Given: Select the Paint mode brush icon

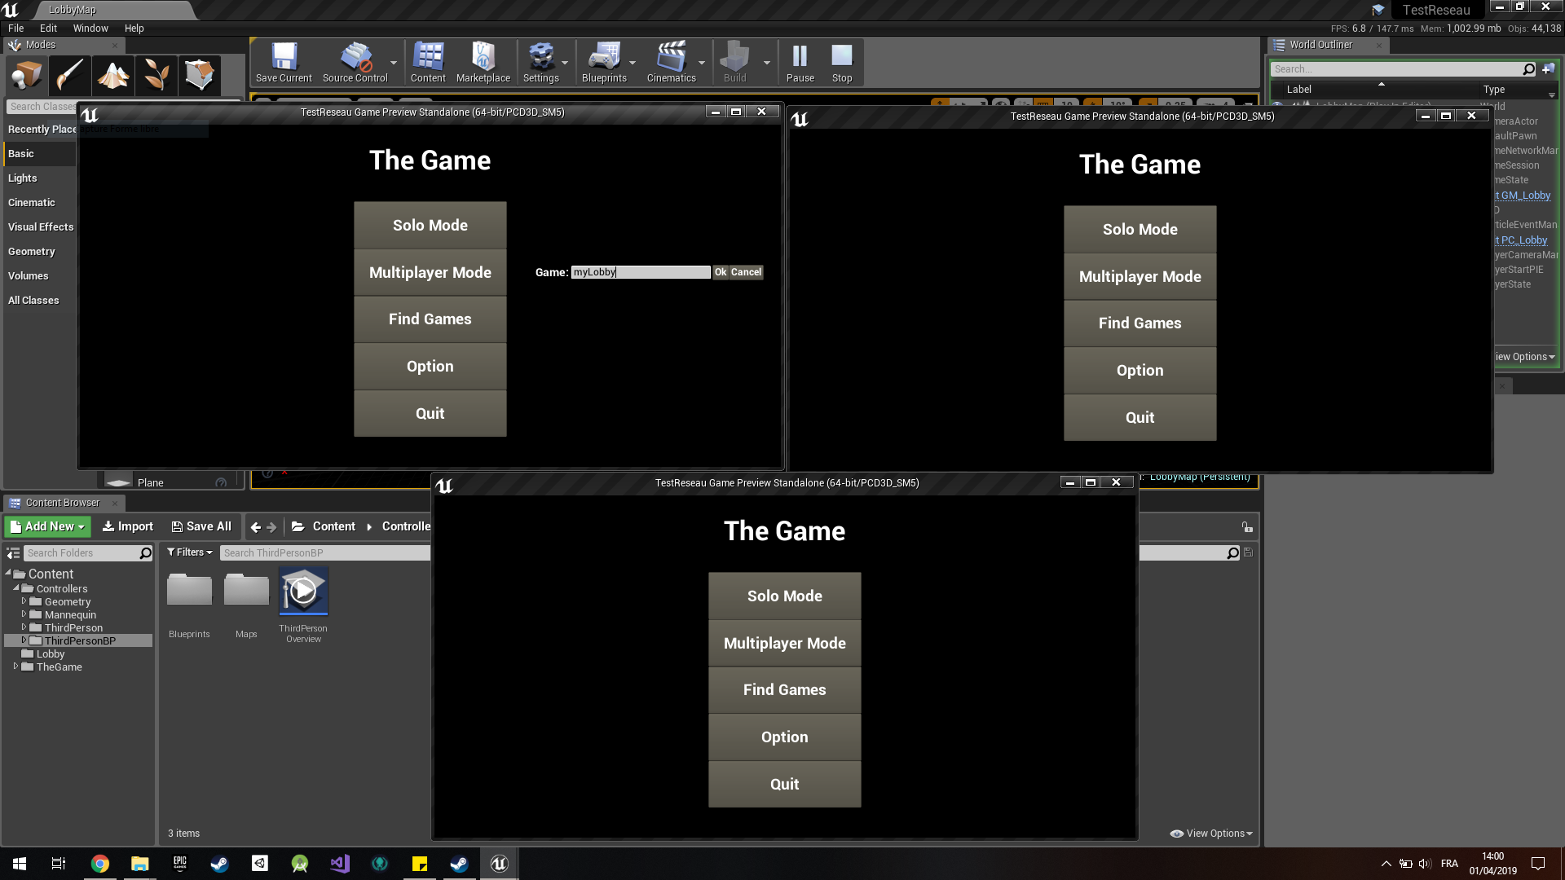Looking at the screenshot, I should (x=69, y=75).
